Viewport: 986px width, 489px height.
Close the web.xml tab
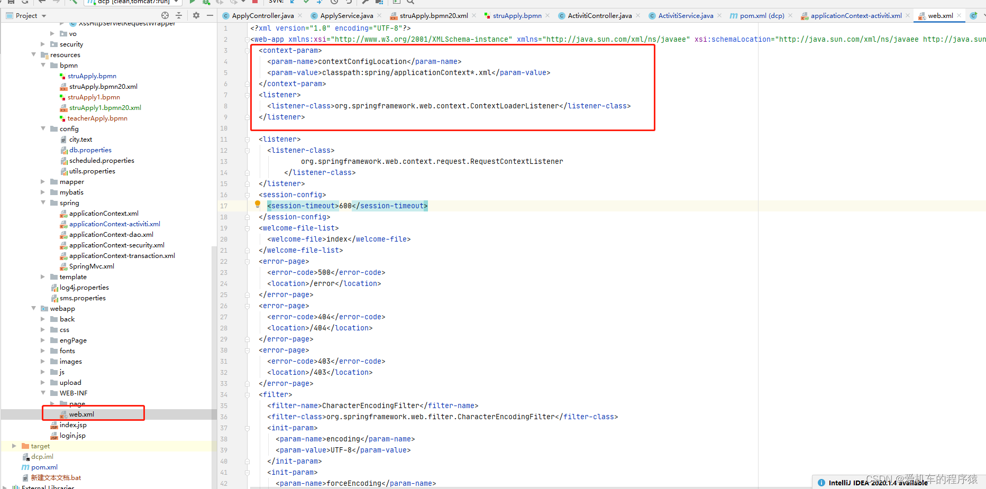pos(959,15)
